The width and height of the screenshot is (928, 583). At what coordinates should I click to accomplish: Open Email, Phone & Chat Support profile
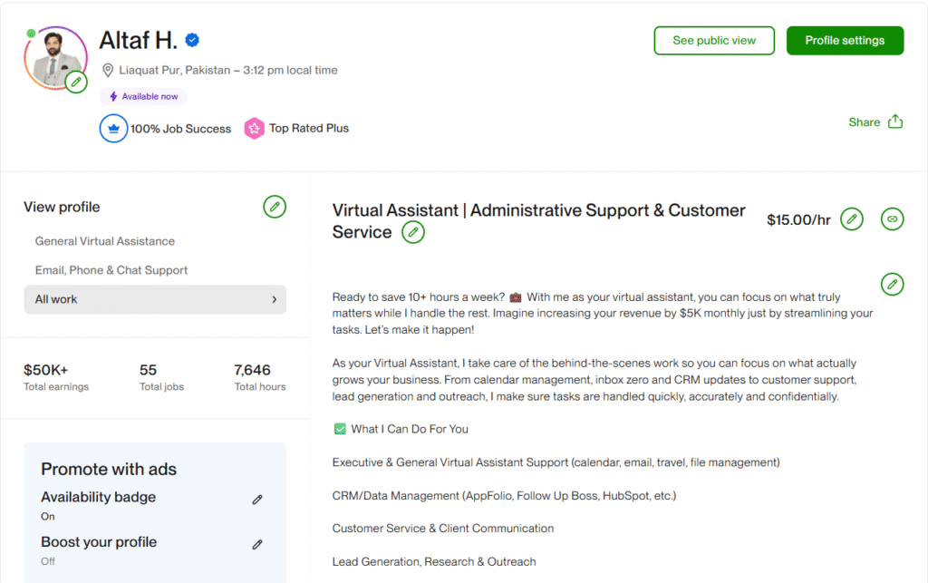111,270
